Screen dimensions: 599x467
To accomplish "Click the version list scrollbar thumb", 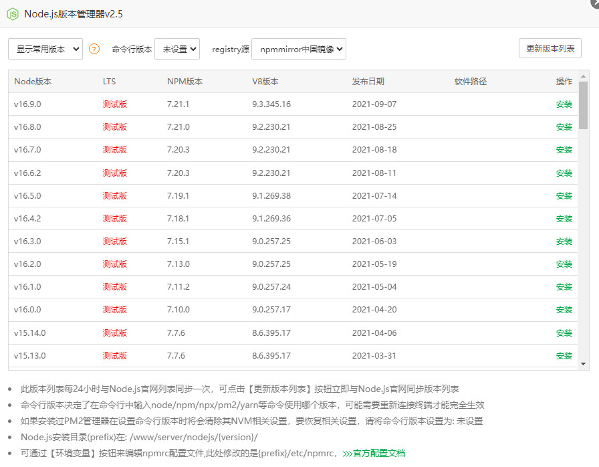I will [x=583, y=106].
